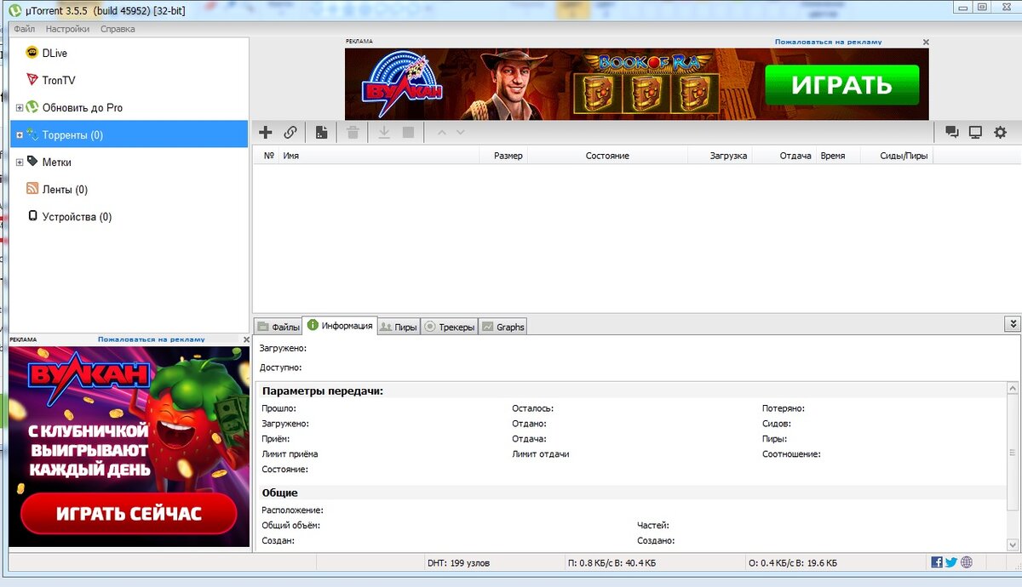Switch to the Пиры tab
This screenshot has height=587, width=1022.
[399, 327]
